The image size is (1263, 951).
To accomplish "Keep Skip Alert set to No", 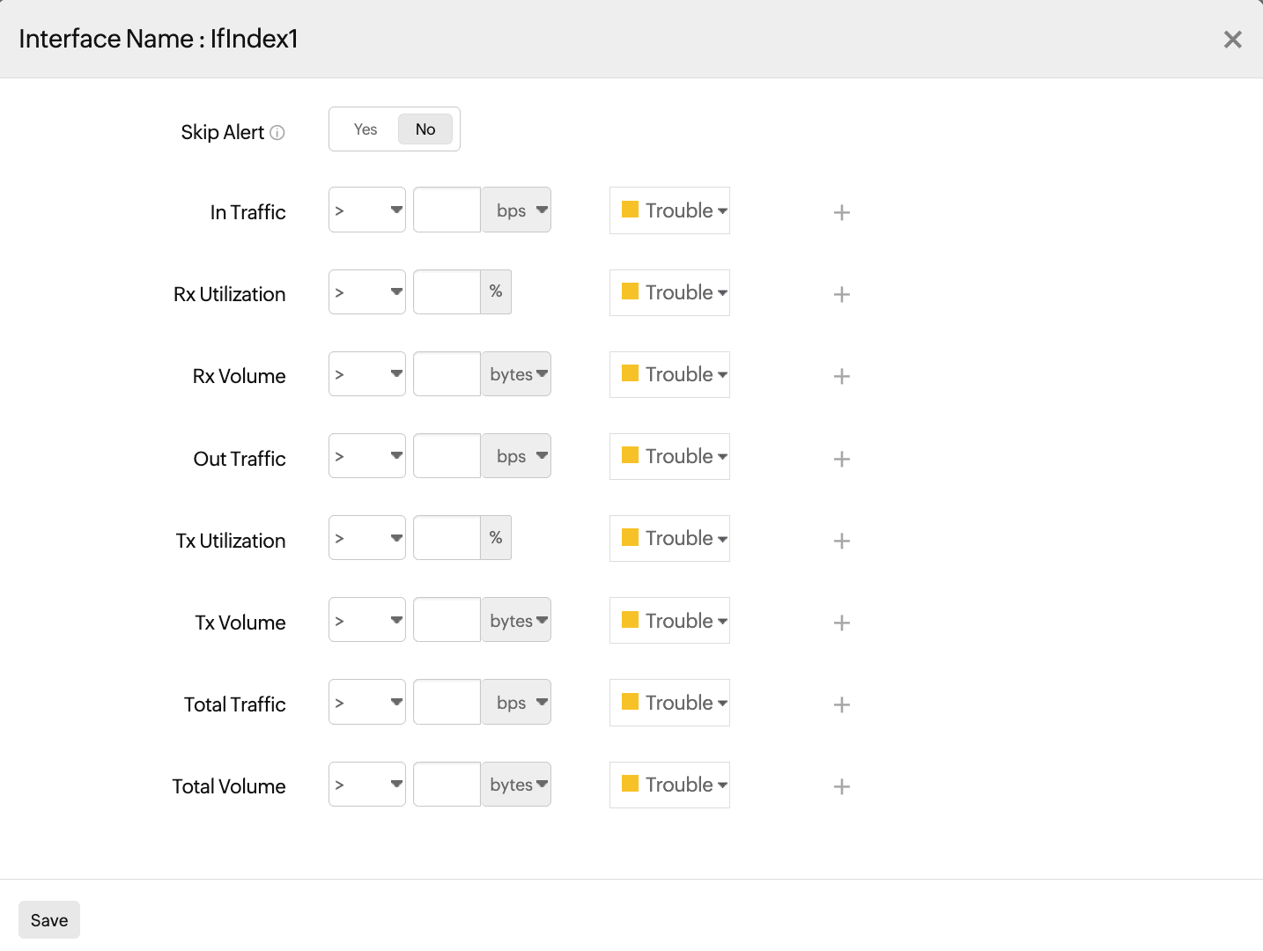I will click(x=425, y=129).
